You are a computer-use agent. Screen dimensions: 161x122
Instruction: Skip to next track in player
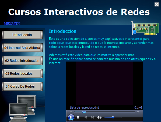[92, 117]
